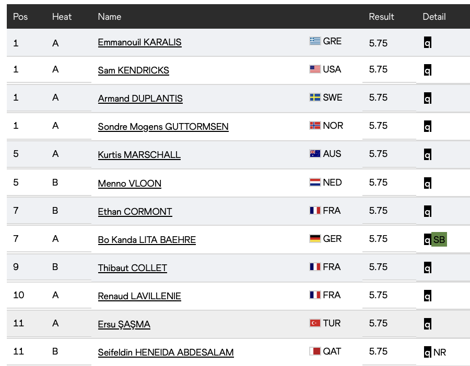Click the Greece flag icon
This screenshot has height=366, width=470.
tap(315, 41)
